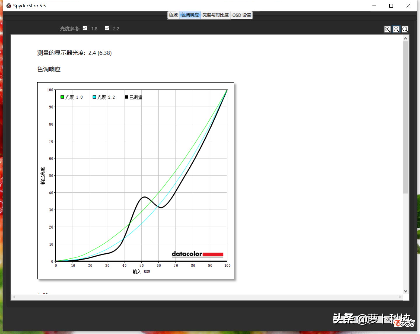Open the 亮度与对比度 tab
Viewport: 420px width, 334px height.
pos(216,15)
